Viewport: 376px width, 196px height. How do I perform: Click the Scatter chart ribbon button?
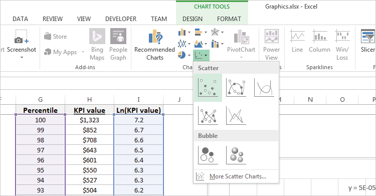click(x=201, y=56)
